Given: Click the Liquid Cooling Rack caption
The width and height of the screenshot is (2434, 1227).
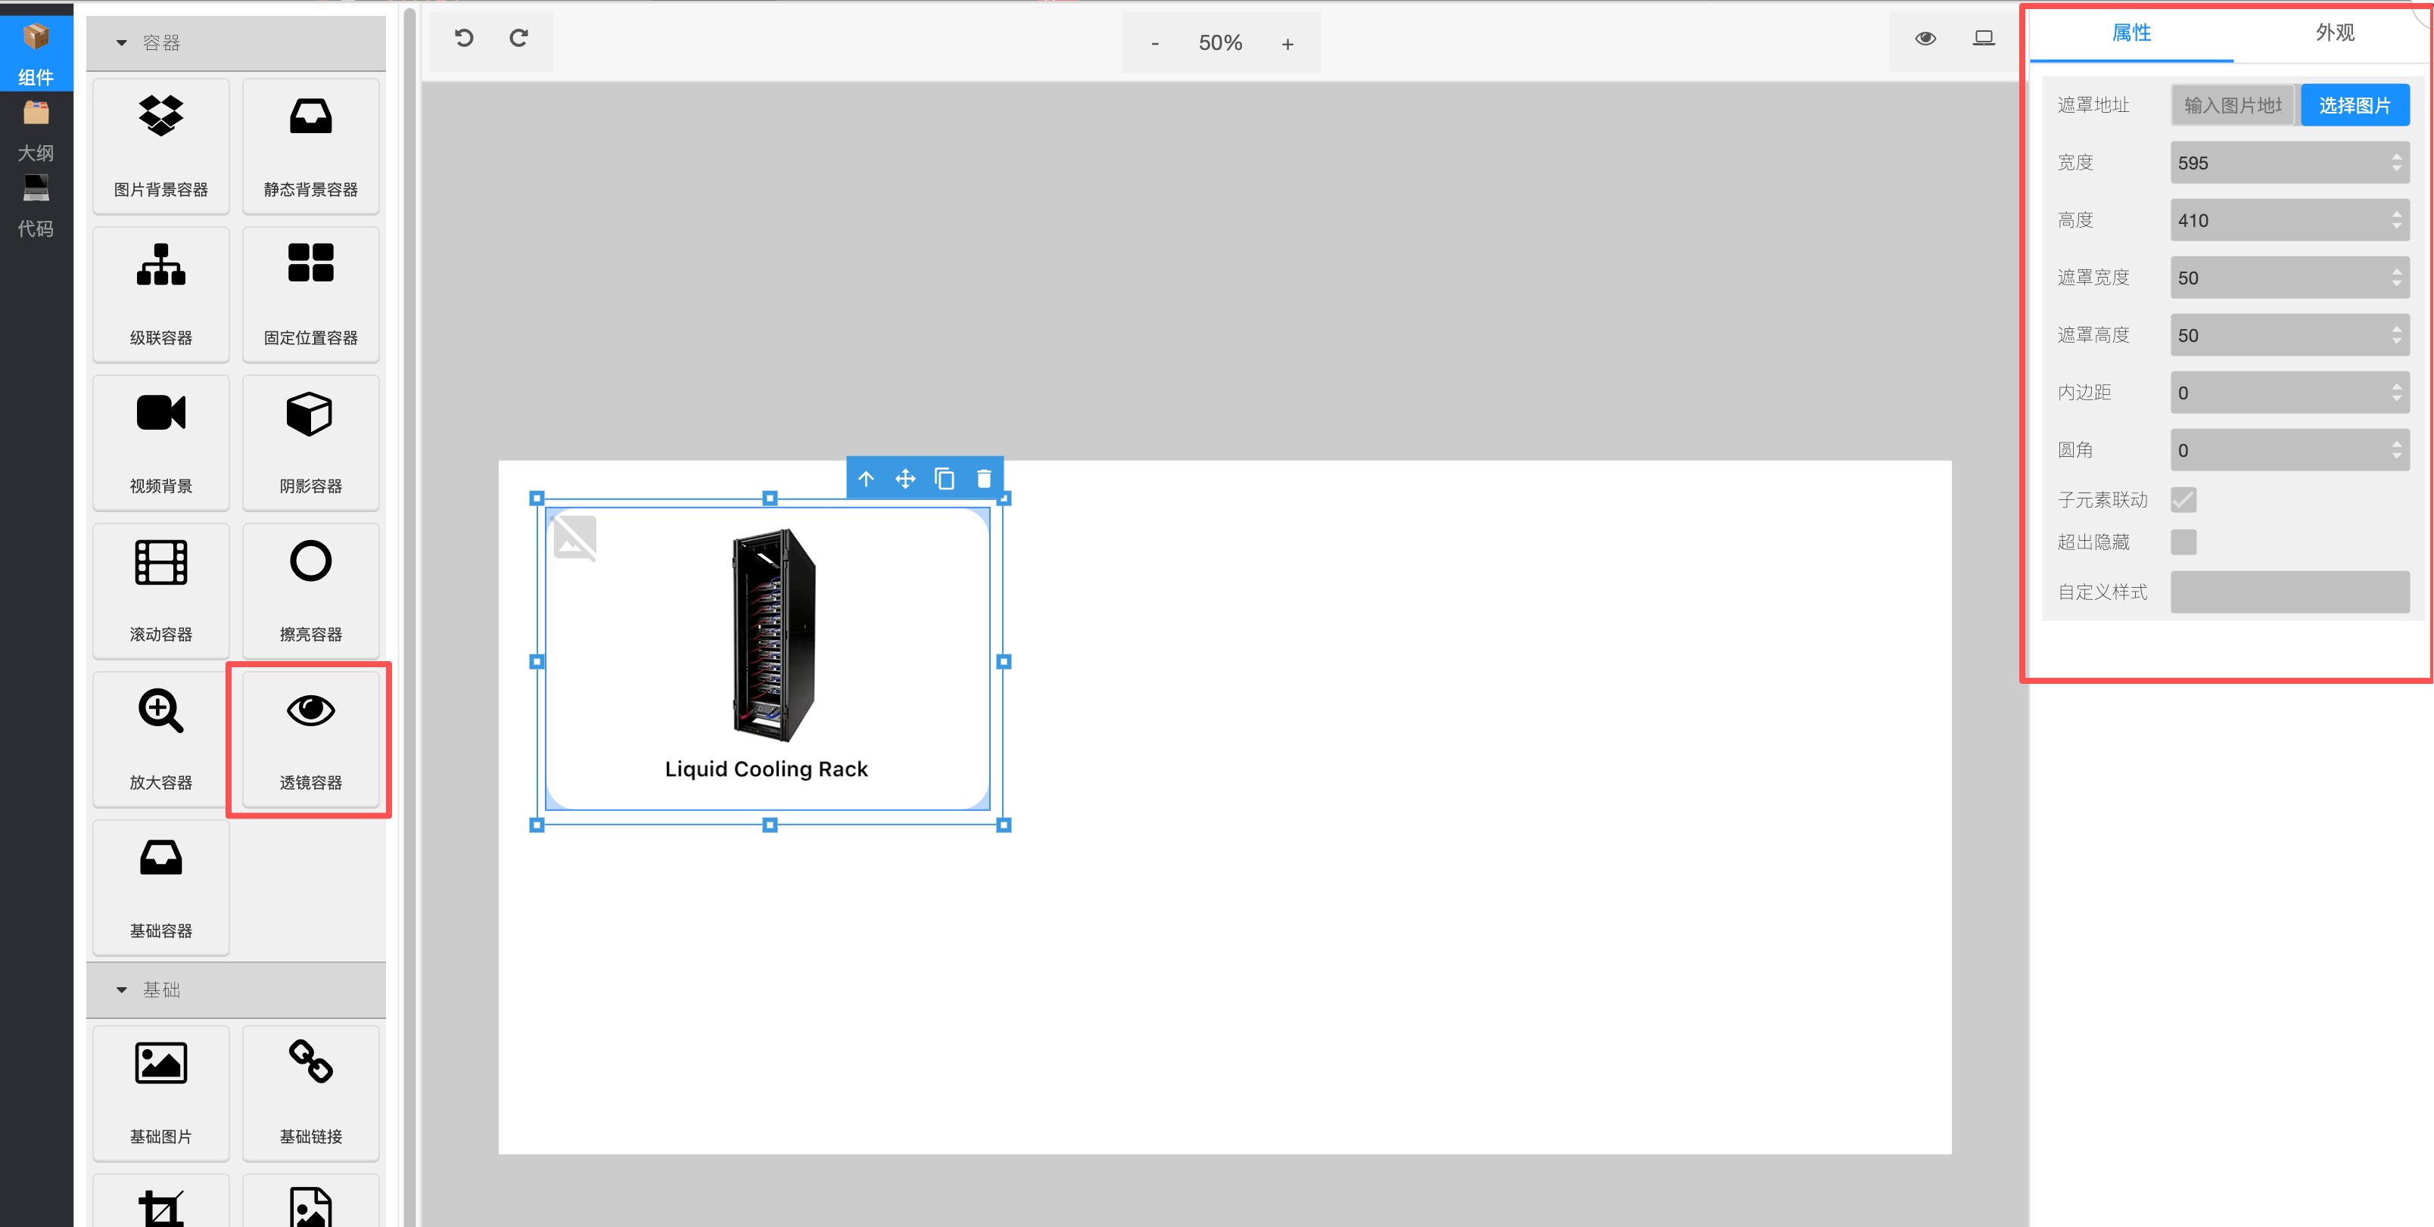Looking at the screenshot, I should point(766,769).
